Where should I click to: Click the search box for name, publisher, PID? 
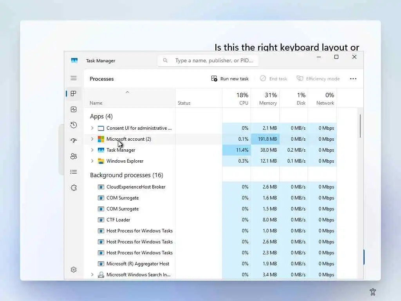point(208,60)
